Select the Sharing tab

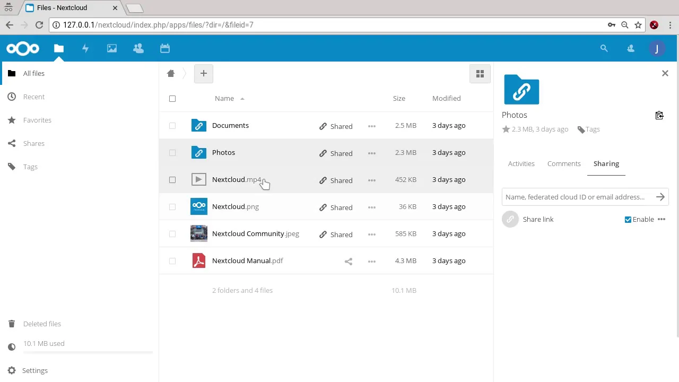(606, 163)
